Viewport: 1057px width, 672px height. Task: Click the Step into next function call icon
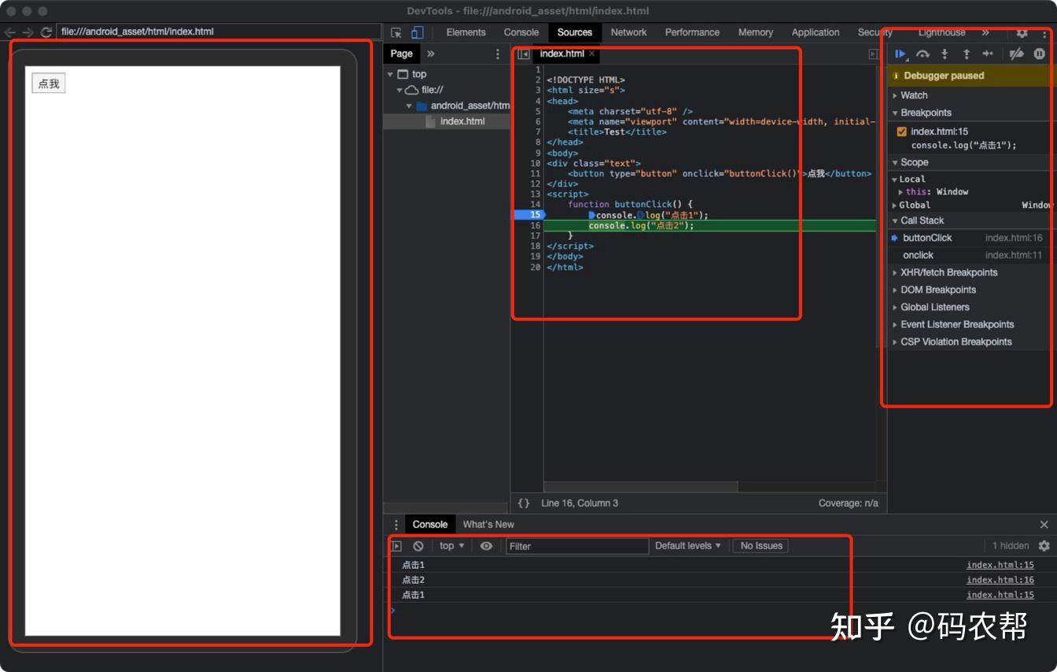point(943,54)
